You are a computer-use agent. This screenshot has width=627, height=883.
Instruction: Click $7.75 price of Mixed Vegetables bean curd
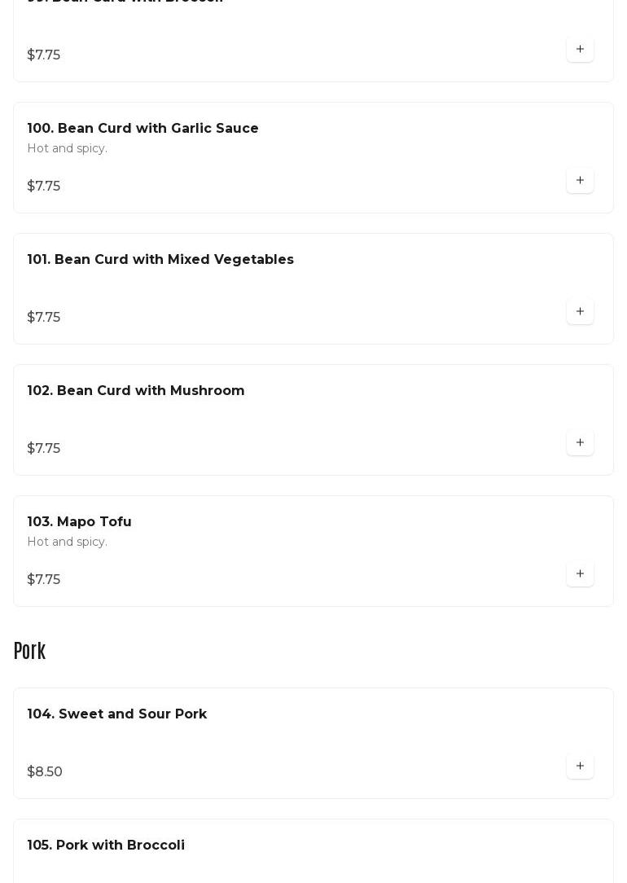[x=44, y=317]
